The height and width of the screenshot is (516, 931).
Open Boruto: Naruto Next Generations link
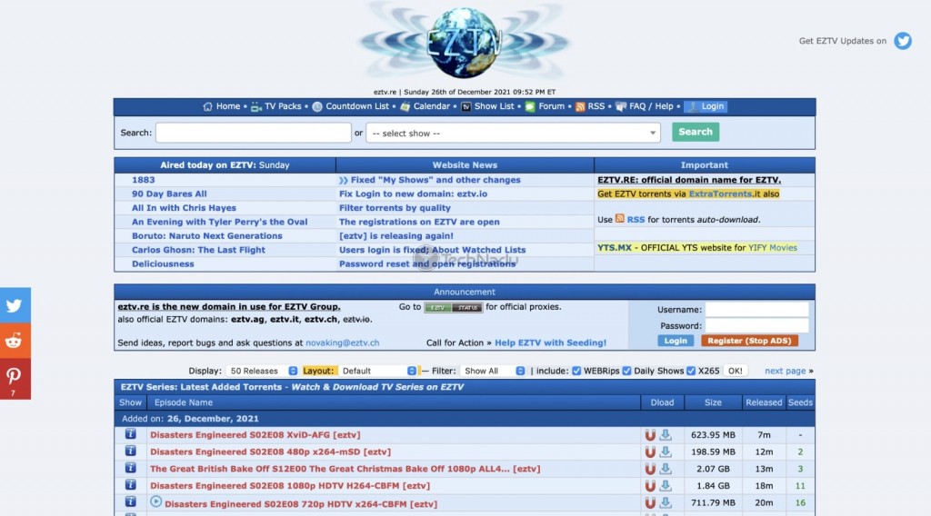(206, 236)
